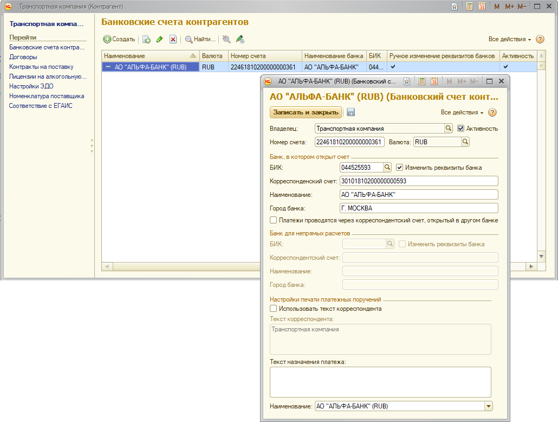The image size is (558, 422).
Task: Open the calculator icon in the dialog title bar
Action: [421, 81]
